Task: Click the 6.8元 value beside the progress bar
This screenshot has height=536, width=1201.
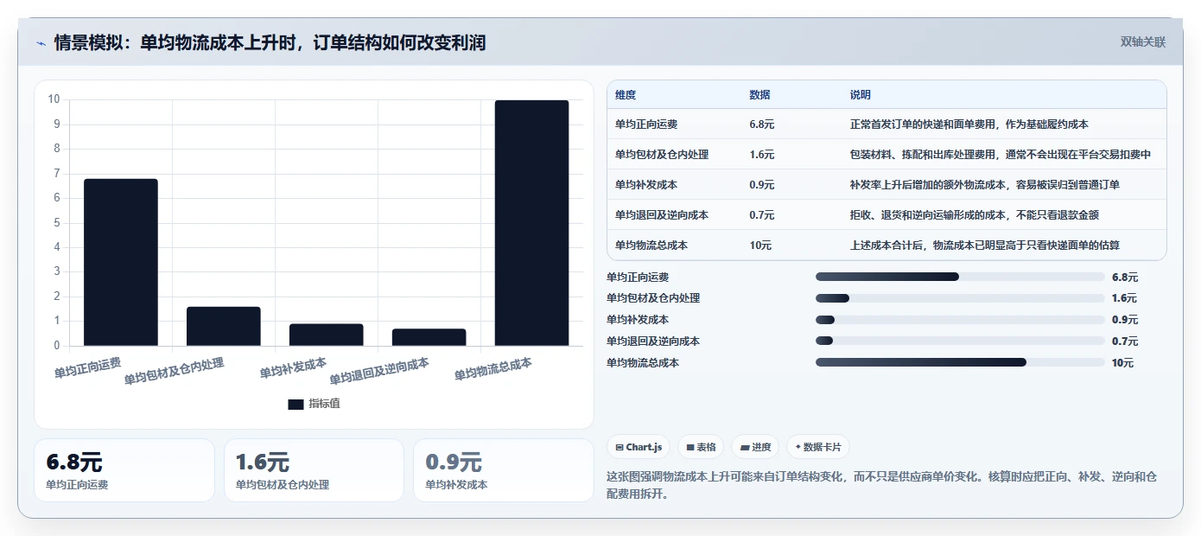Action: (1125, 278)
